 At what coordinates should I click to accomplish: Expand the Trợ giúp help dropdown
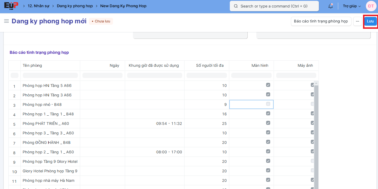pos(351,6)
